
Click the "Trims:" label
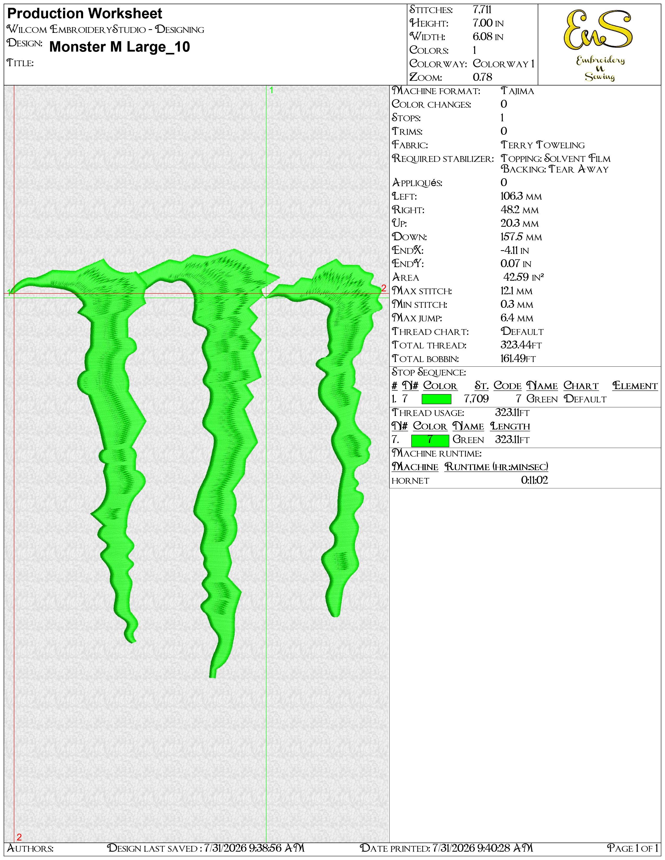407,132
